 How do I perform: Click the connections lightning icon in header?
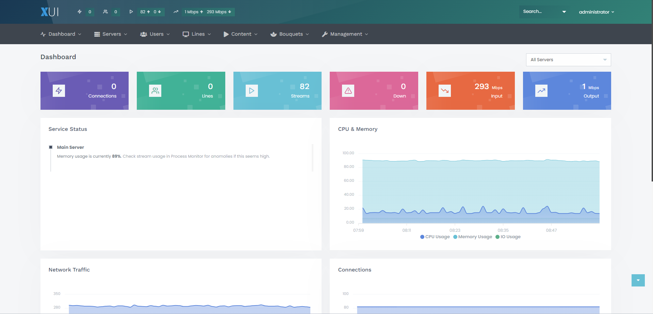pyautogui.click(x=80, y=12)
